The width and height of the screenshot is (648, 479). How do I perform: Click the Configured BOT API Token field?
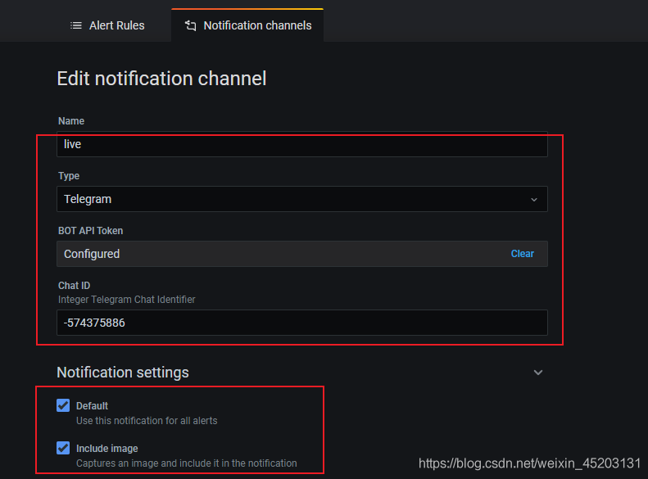click(302, 254)
